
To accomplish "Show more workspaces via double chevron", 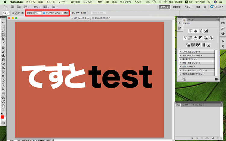I will 205,7.
